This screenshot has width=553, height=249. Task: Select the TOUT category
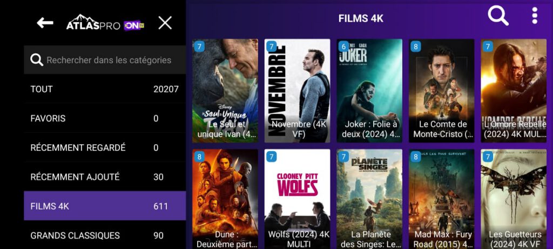click(x=105, y=89)
